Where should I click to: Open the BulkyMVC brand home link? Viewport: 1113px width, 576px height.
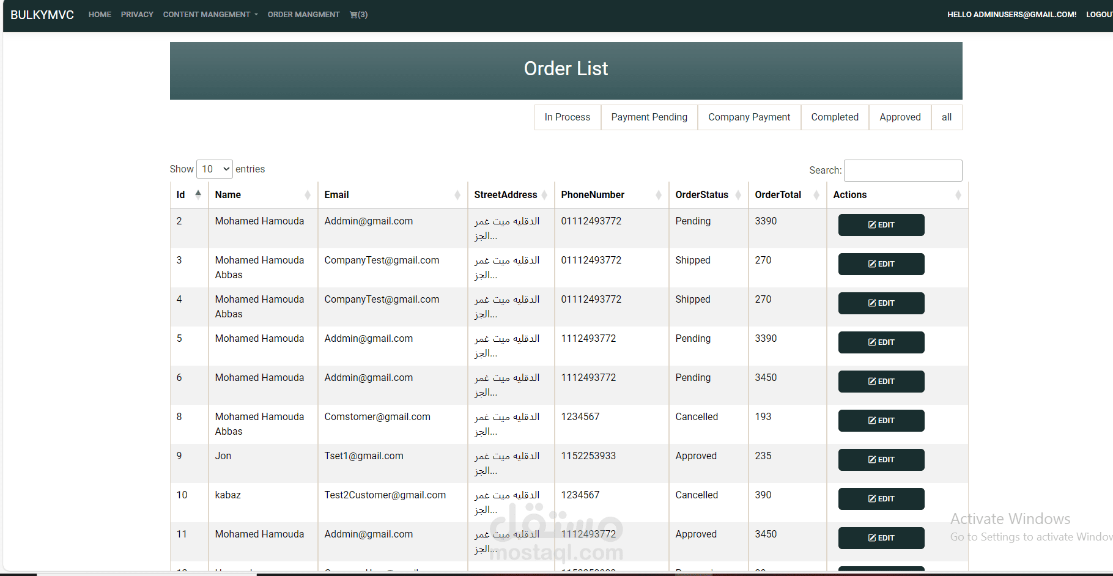pyautogui.click(x=42, y=15)
